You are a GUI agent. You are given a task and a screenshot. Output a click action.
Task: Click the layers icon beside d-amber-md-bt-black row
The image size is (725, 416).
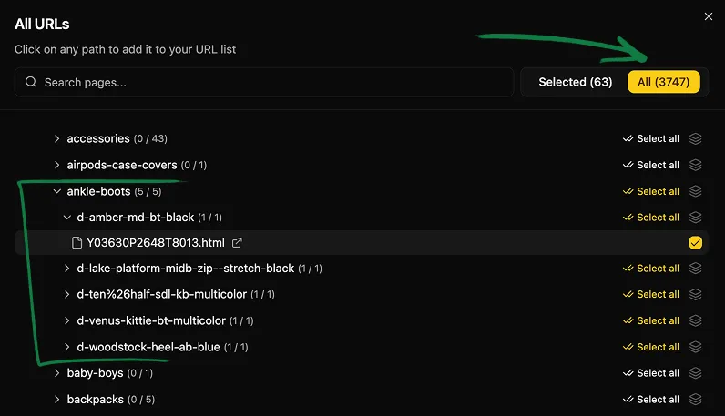[696, 218]
